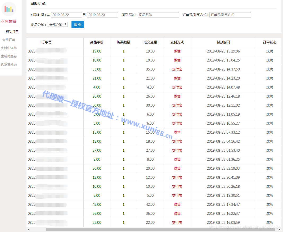Click unit price 35.00
The height and width of the screenshot is (232, 283).
(97, 69)
